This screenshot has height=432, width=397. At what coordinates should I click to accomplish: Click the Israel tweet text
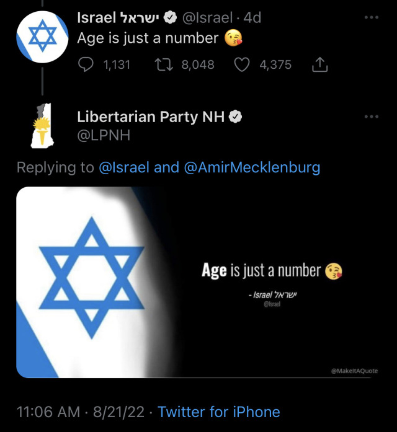pyautogui.click(x=148, y=38)
